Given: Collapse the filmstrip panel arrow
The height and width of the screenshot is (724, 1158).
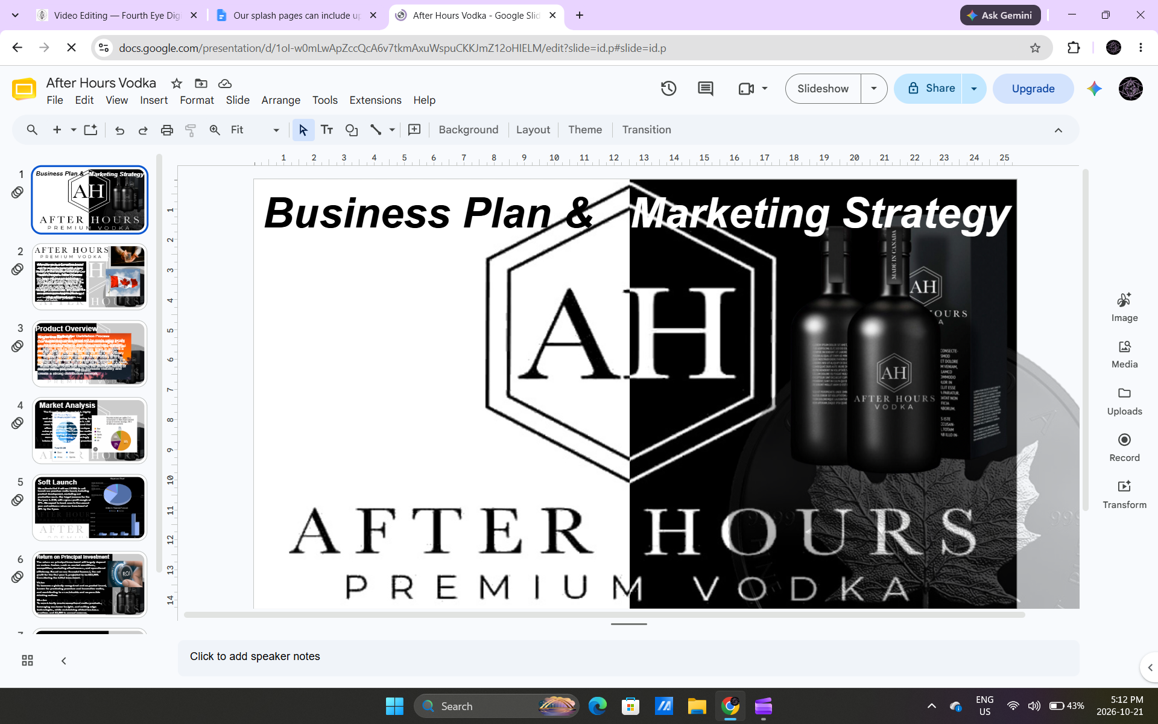Looking at the screenshot, I should (64, 661).
